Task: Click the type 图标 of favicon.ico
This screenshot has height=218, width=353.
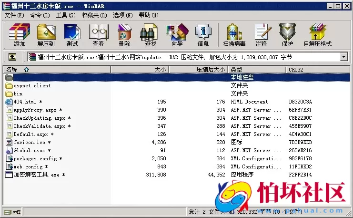Action: pyautogui.click(x=236, y=142)
